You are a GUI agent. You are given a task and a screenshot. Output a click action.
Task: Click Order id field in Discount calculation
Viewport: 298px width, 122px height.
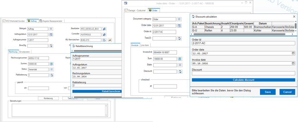pyautogui.click(x=244, y=43)
